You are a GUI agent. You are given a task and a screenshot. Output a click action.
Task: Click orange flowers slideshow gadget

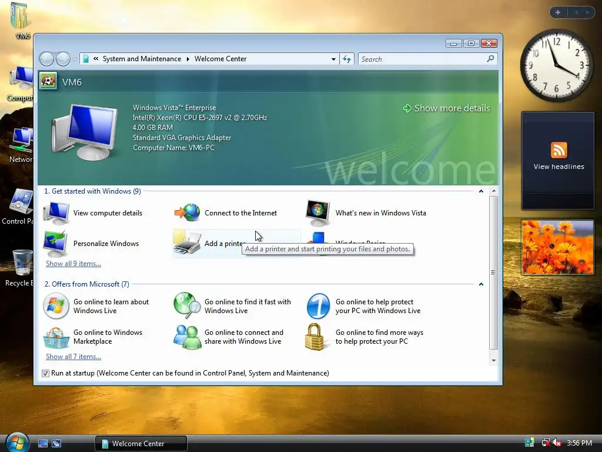tap(557, 247)
